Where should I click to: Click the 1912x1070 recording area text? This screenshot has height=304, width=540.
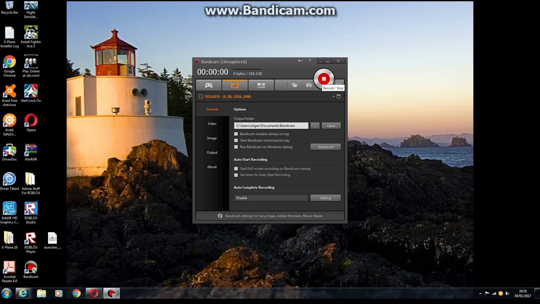click(x=228, y=96)
